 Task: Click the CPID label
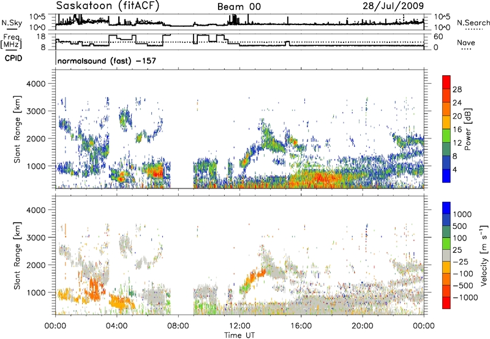[x=13, y=58]
